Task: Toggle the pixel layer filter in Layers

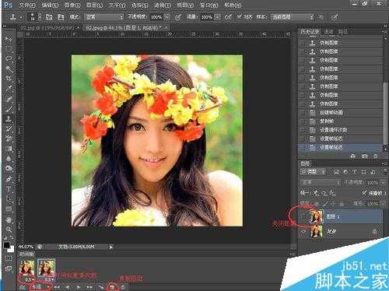Action: [336, 172]
